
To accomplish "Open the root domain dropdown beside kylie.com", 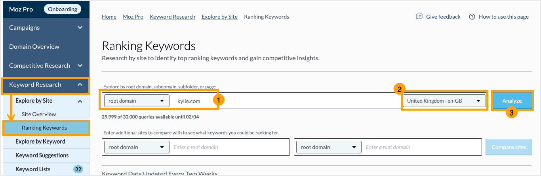I will (x=136, y=101).
